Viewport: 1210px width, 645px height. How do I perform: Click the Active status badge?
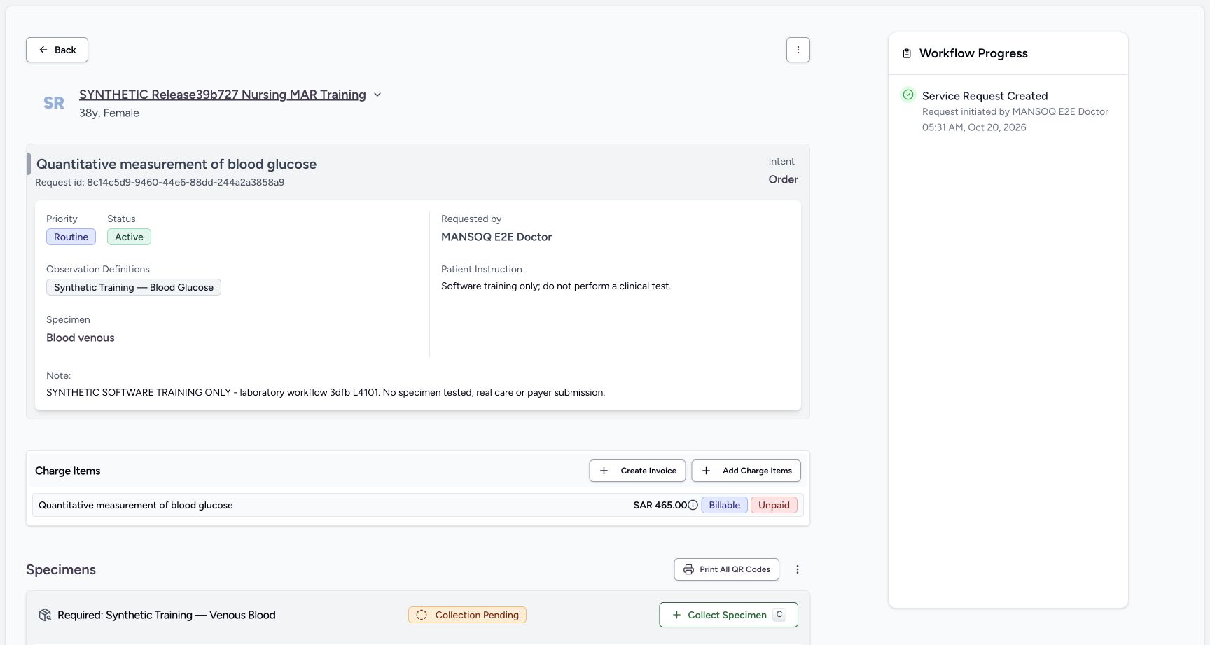pyautogui.click(x=129, y=237)
